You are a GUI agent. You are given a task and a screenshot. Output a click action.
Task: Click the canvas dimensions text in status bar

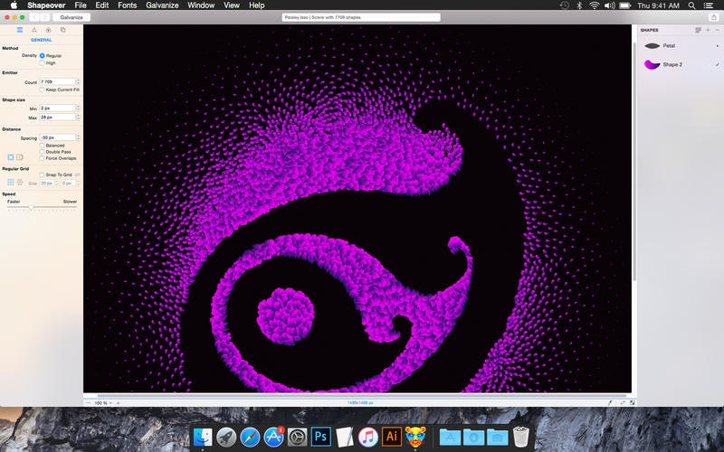click(x=360, y=403)
